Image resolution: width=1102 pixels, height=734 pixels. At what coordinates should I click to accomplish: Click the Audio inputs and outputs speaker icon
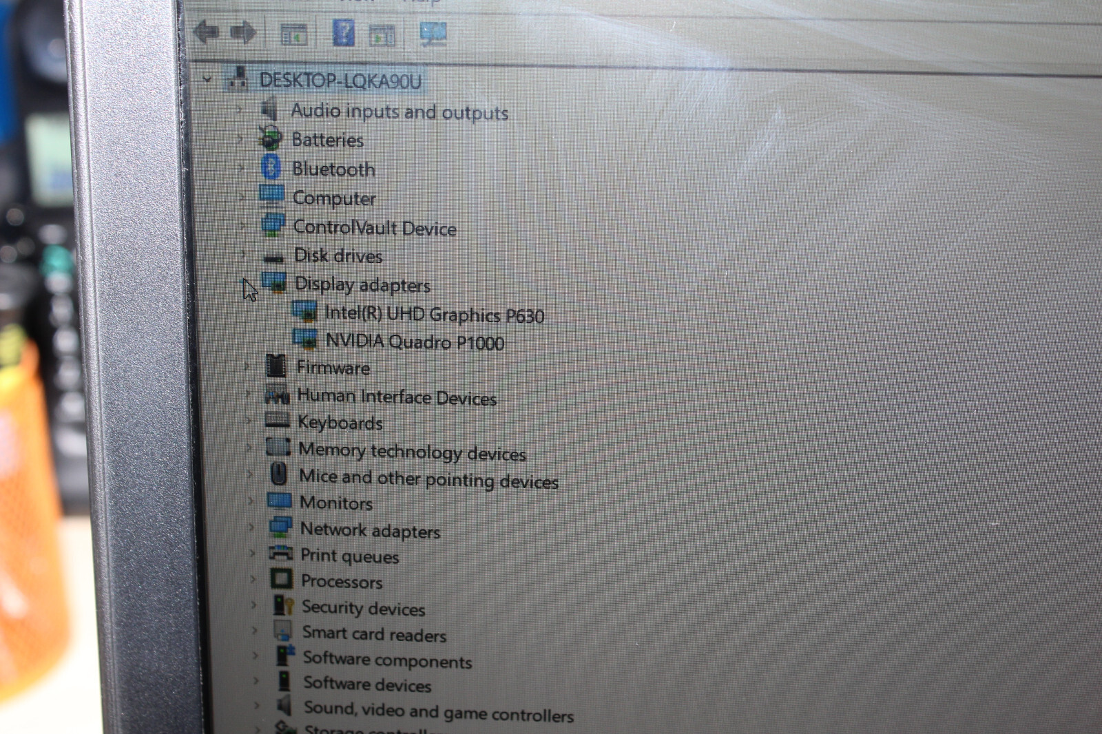pos(269,109)
